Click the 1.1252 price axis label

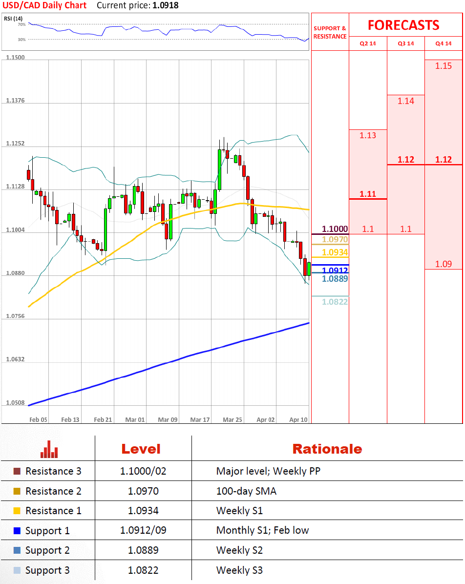pos(15,144)
